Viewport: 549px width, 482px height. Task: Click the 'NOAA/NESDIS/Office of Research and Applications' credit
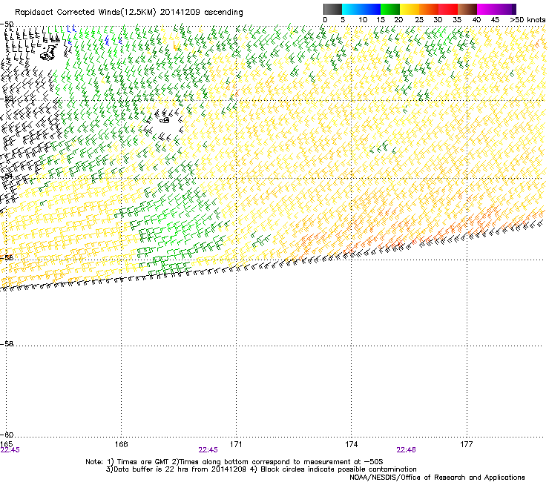click(437, 478)
